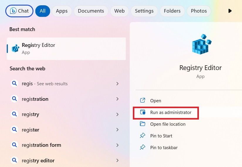This screenshot has height=167, width=242.
Task: Click the Open external-link icon
Action: tap(143, 100)
